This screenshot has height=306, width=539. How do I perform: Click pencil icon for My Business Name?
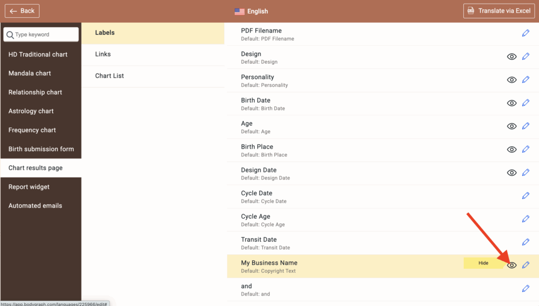525,265
